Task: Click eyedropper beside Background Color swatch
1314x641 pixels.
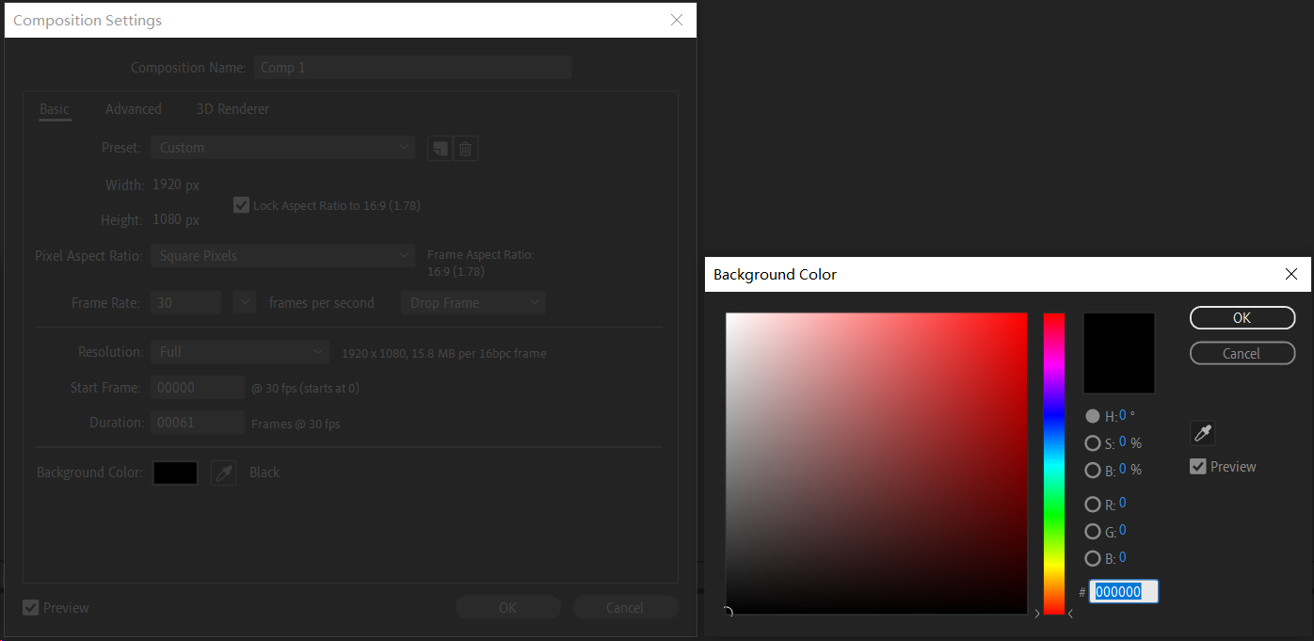Action: (223, 473)
